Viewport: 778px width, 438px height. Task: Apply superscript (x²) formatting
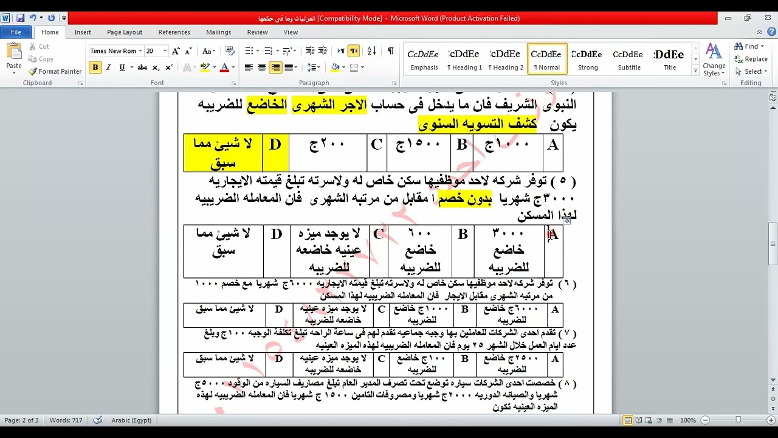tap(169, 68)
